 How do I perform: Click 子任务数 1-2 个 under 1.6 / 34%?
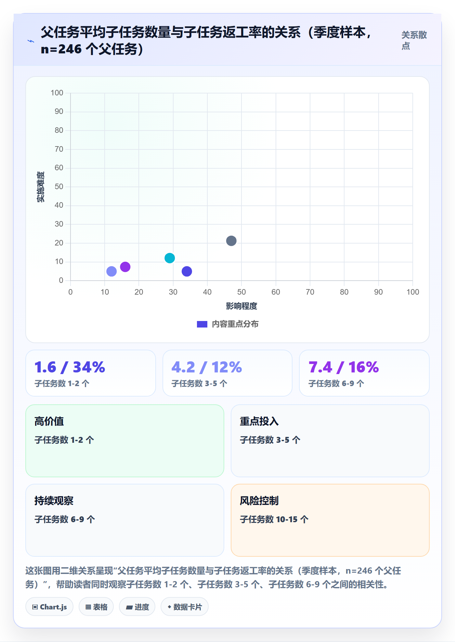(x=62, y=384)
